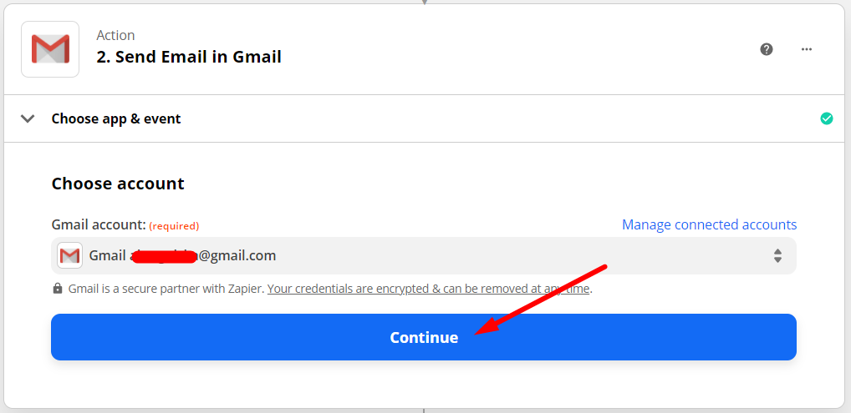Click the Choose account heading
Image resolution: width=851 pixels, height=413 pixels.
pos(118,184)
